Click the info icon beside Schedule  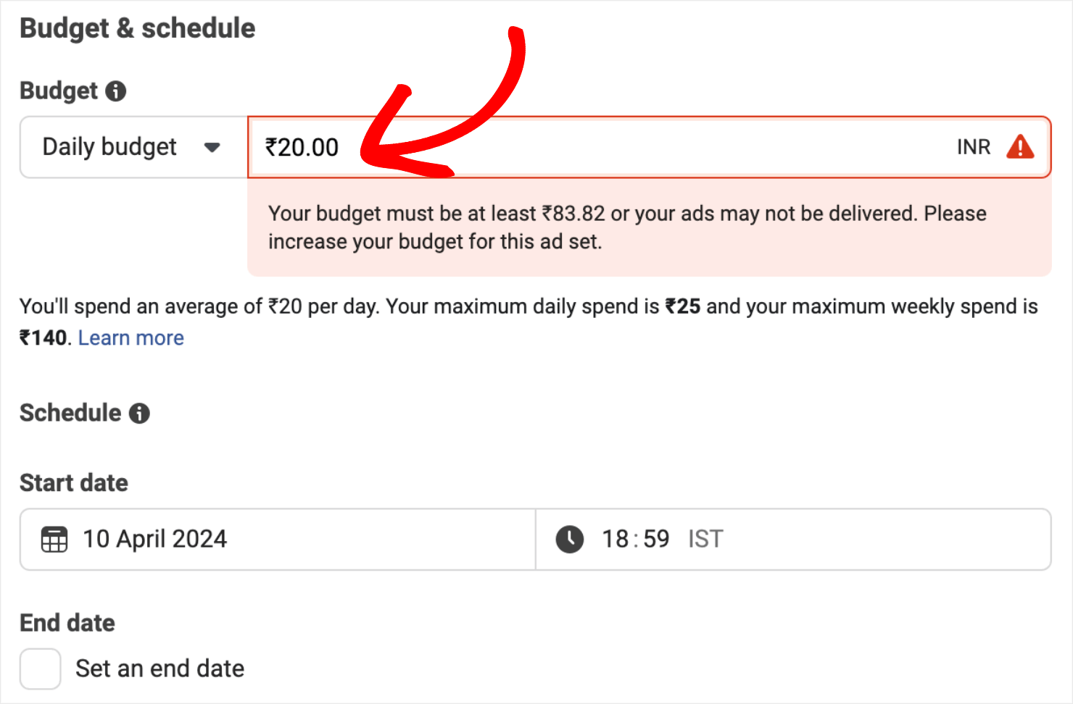pos(139,414)
